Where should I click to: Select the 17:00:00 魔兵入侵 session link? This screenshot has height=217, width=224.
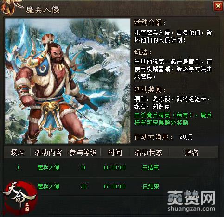[48, 186]
